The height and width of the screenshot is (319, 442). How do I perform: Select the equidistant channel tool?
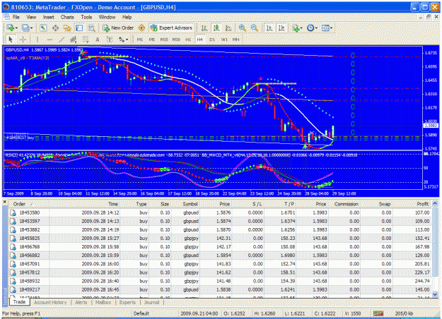74,40
